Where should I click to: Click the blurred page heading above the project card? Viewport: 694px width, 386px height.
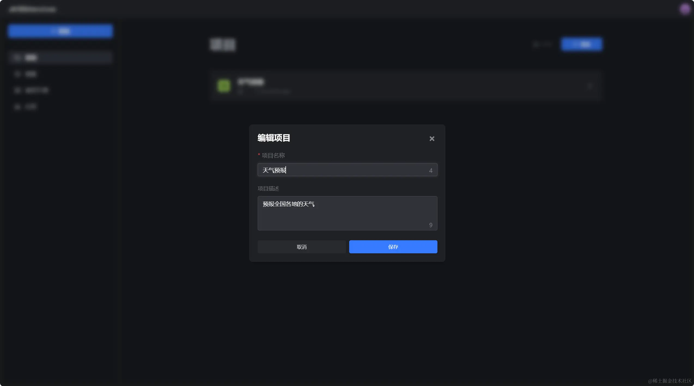(223, 44)
